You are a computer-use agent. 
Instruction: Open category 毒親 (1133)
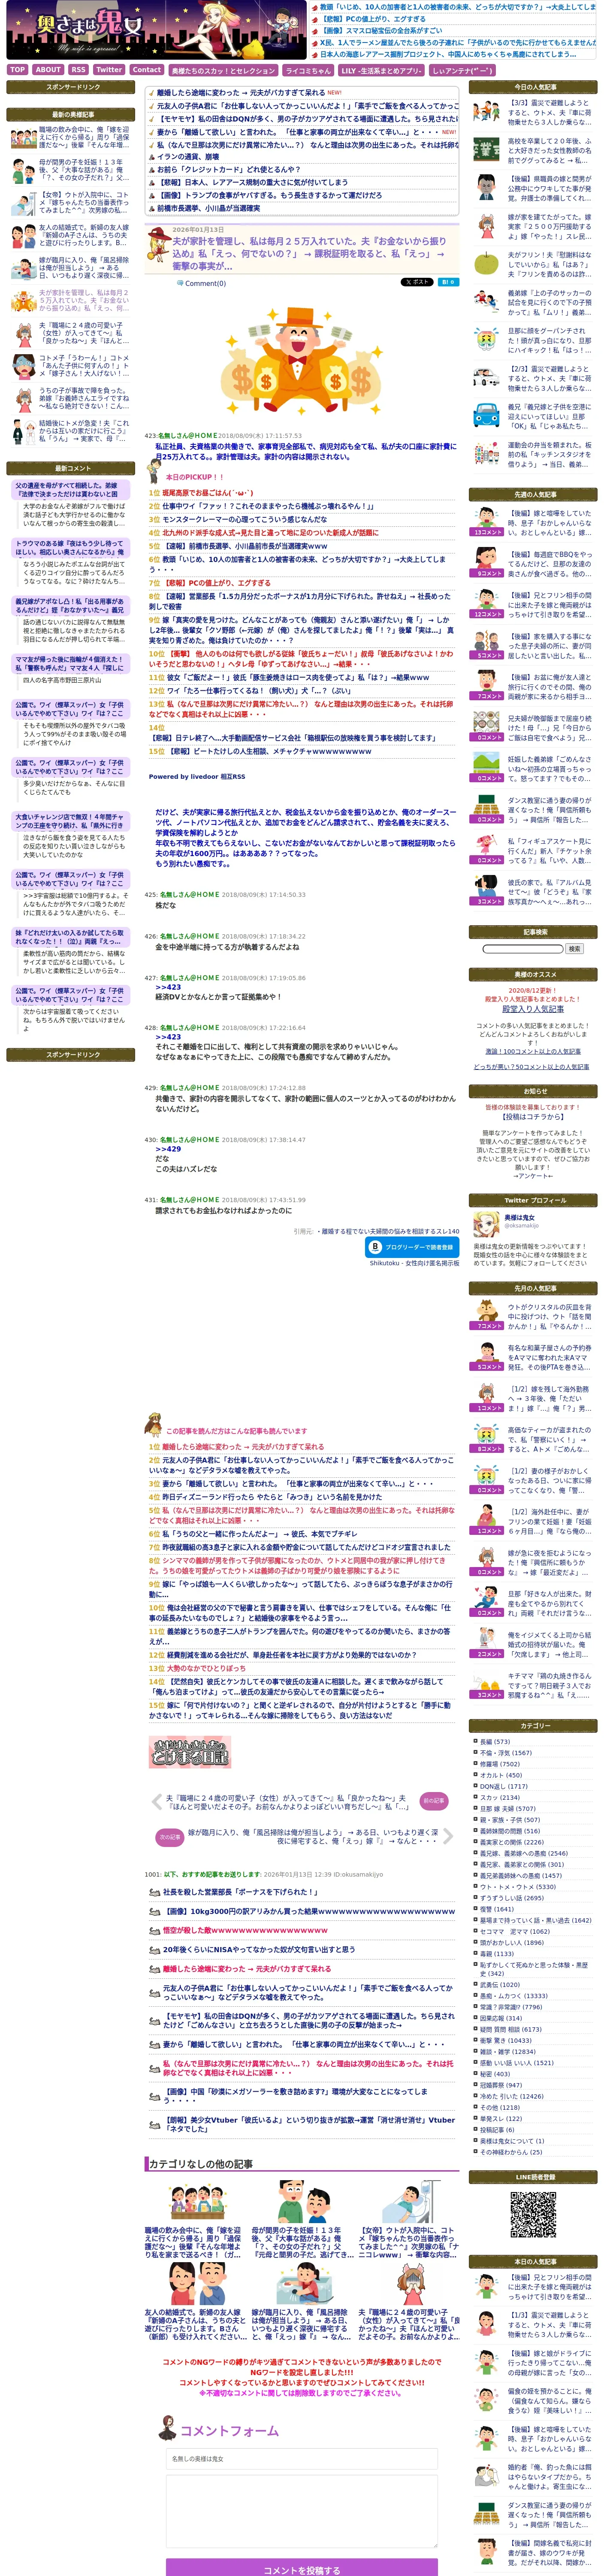pos(496,1954)
